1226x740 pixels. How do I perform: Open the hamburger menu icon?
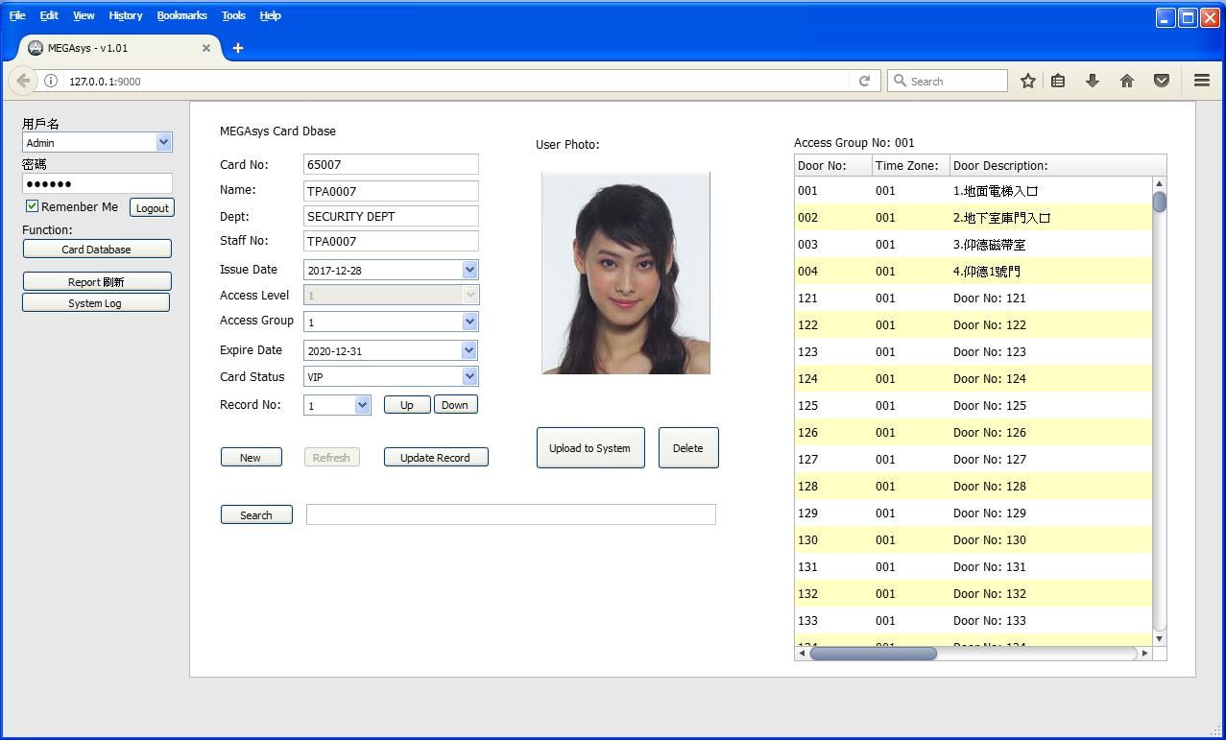click(x=1201, y=82)
